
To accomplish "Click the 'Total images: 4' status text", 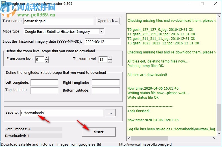I will coord(18,129).
